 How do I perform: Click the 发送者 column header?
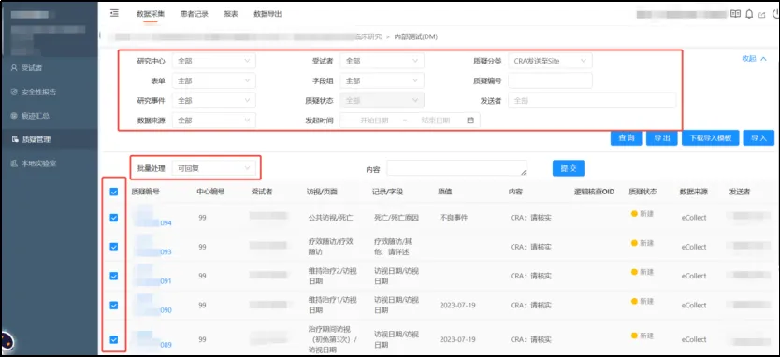(x=740, y=192)
